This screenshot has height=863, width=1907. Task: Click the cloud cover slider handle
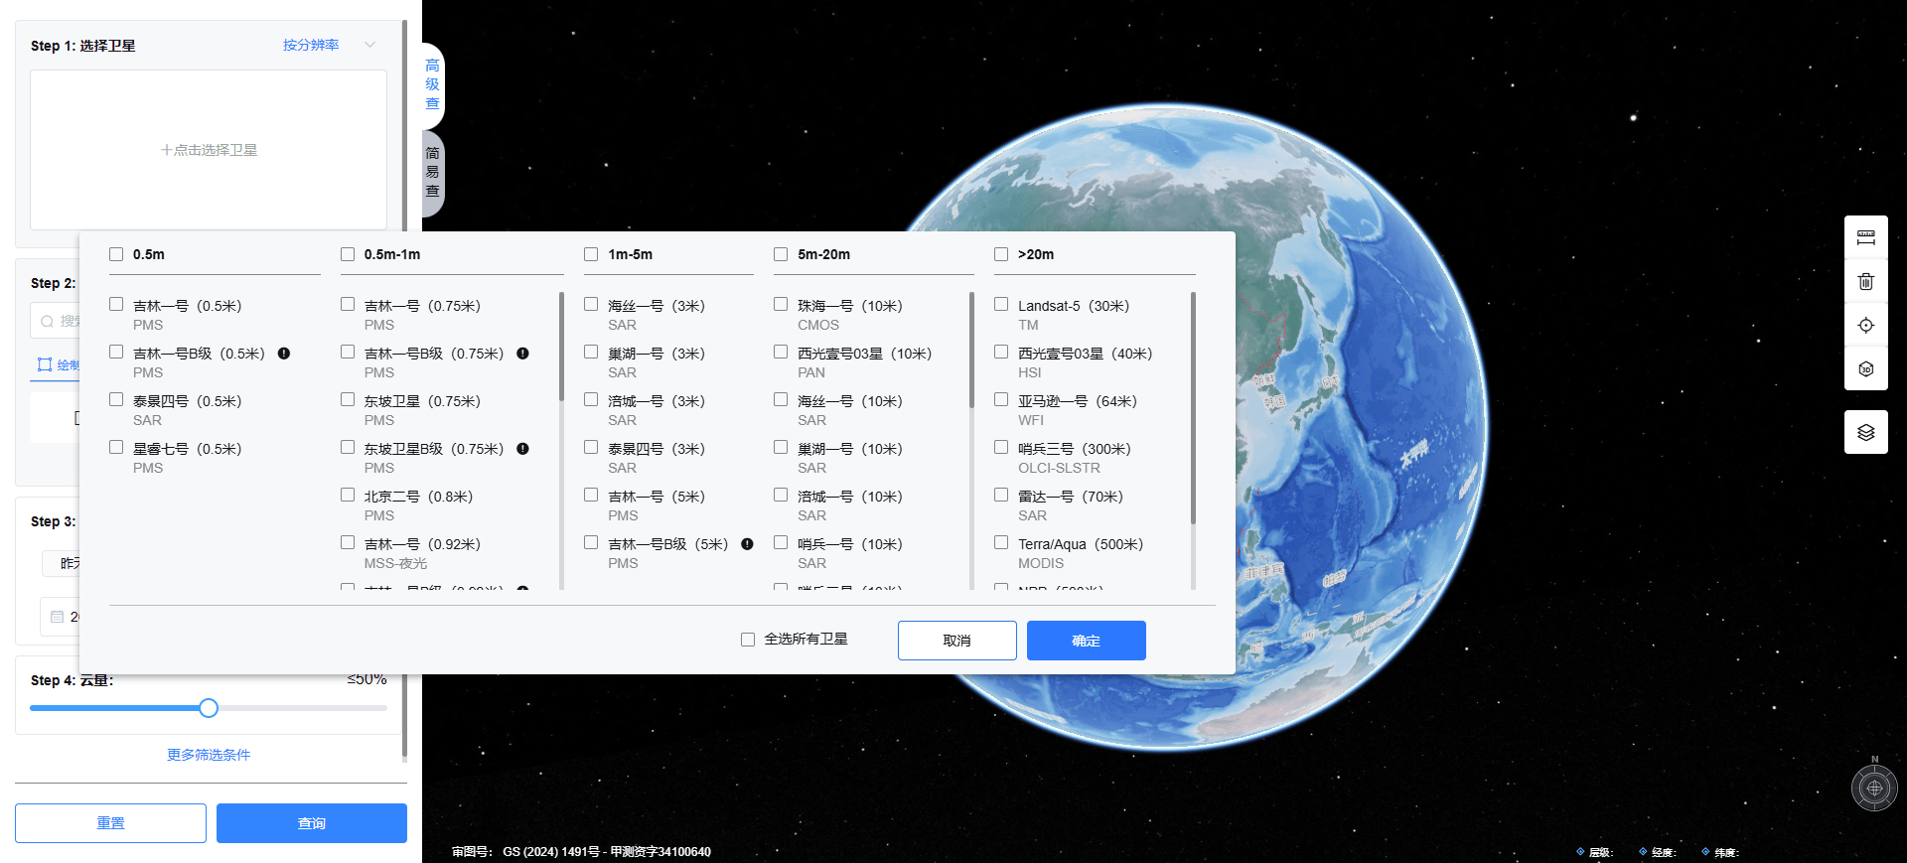point(209,708)
